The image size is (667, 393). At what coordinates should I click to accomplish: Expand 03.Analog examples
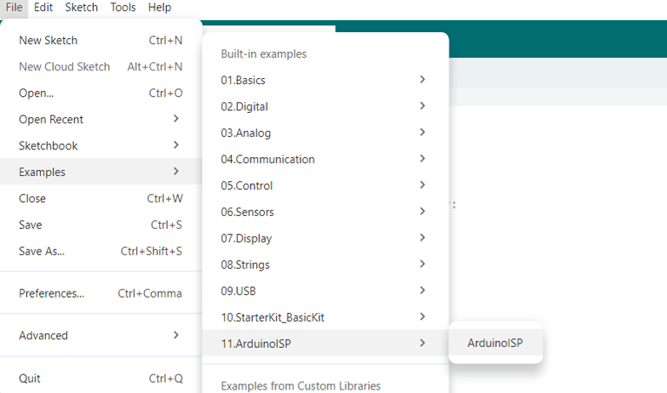[326, 133]
